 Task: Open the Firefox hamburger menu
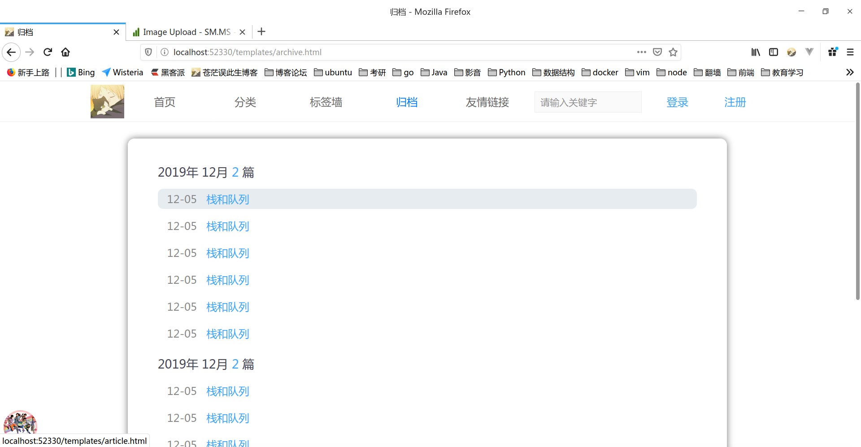[x=851, y=52]
